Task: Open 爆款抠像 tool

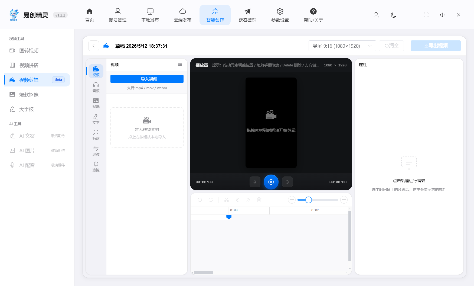Action: tap(37, 95)
